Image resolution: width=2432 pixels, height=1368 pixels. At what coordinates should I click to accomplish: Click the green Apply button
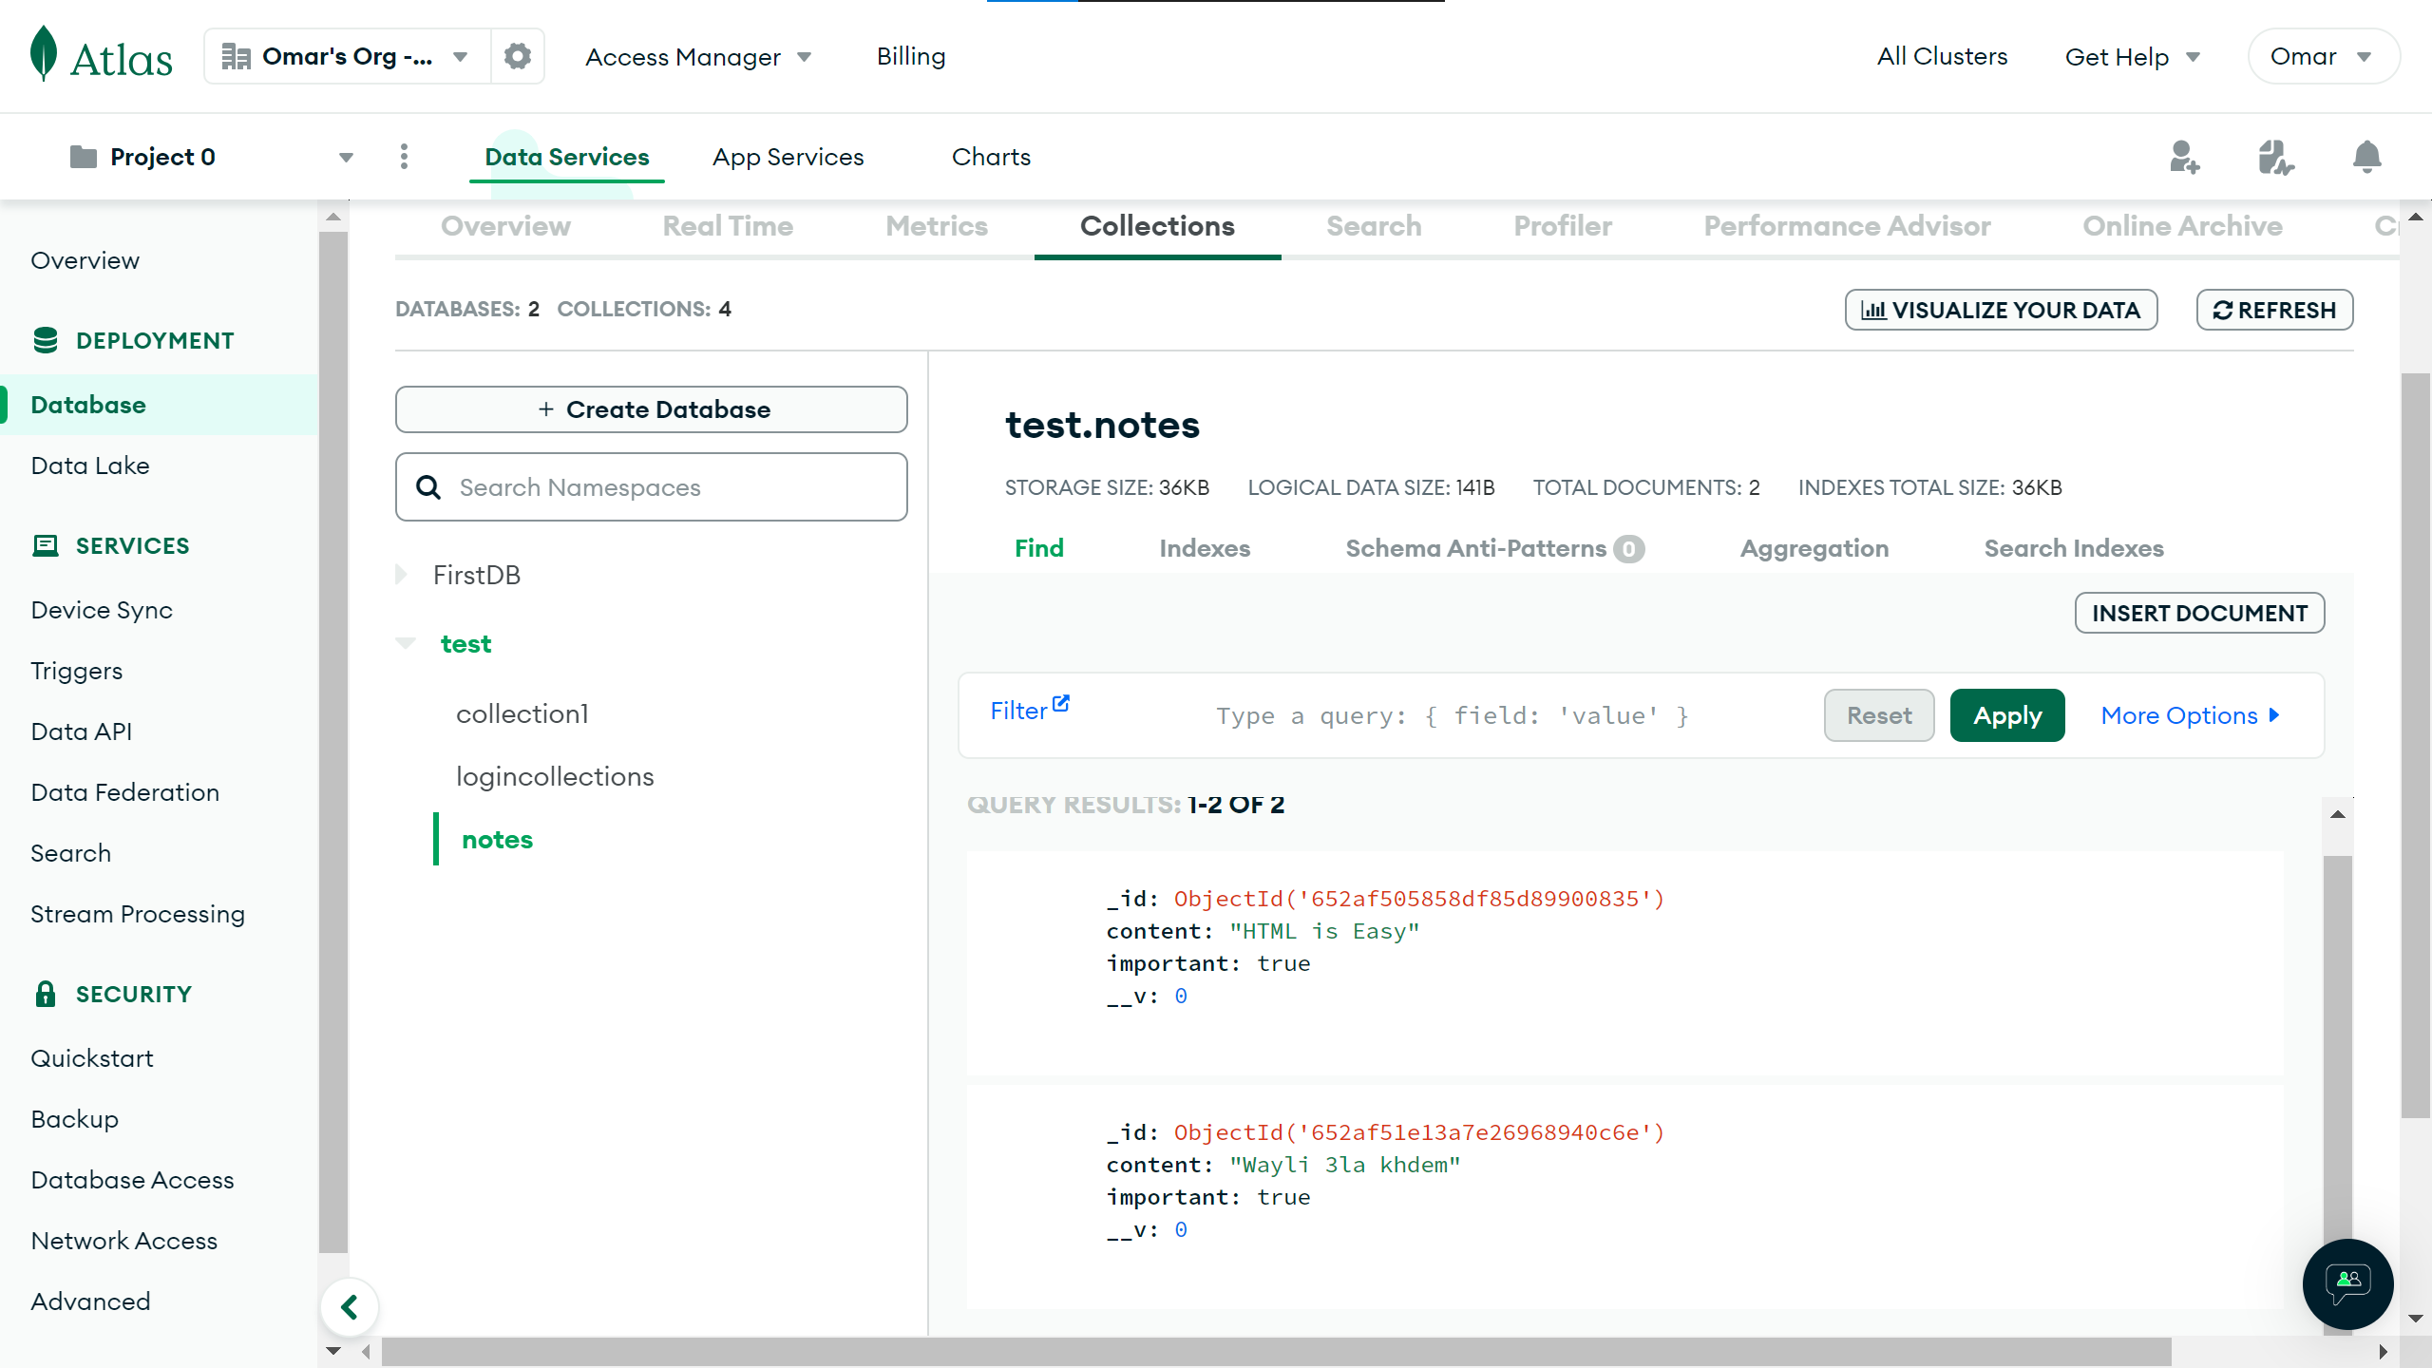click(x=2006, y=715)
